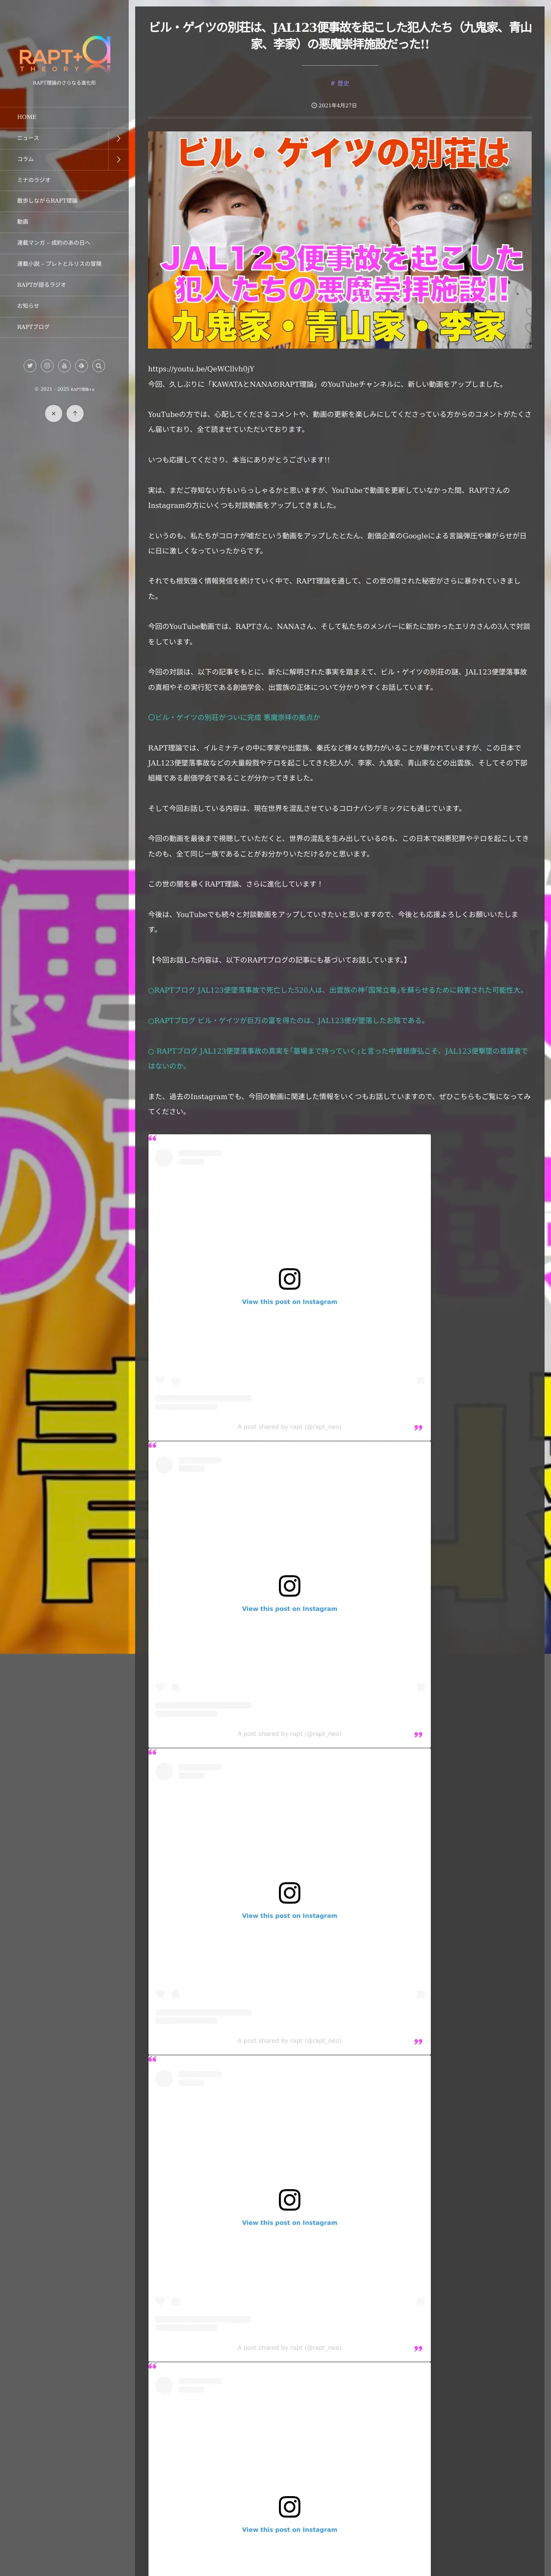Open RAPTが語るラジオ menu item
Viewport: 551px width, 2576px height.
click(x=64, y=285)
